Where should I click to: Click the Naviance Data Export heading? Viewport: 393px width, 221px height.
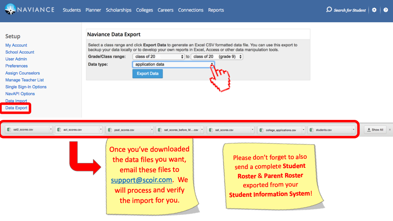114,34
